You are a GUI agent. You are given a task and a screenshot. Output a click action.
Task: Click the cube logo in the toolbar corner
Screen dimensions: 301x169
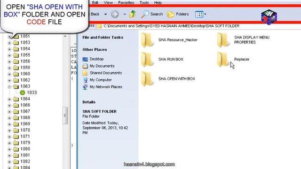click(x=269, y=17)
